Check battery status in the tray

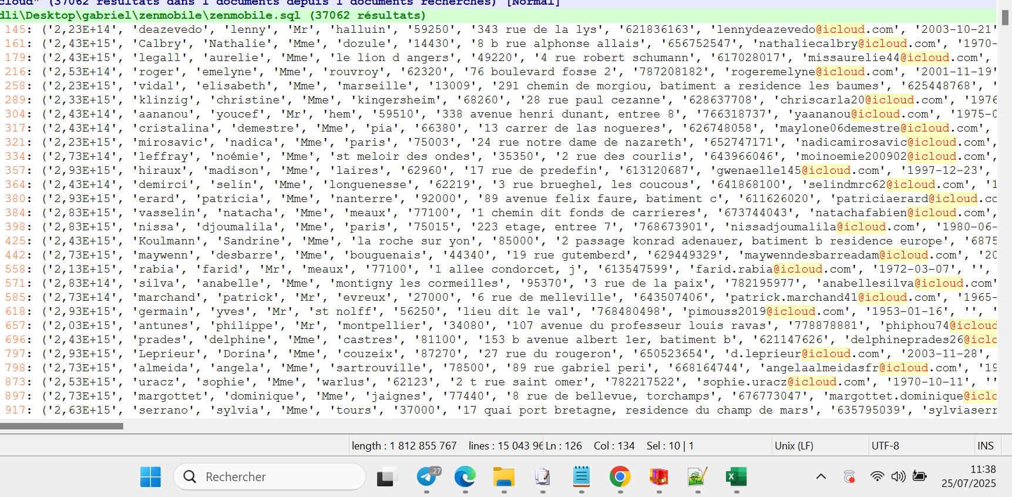[919, 476]
